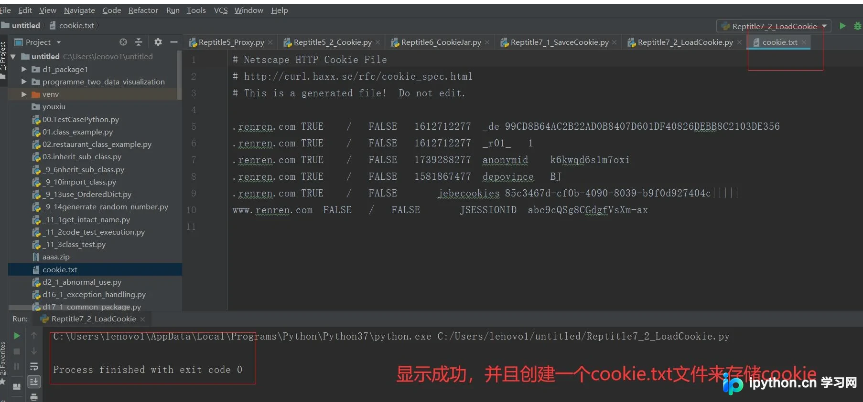This screenshot has width=863, height=402.
Task: Click the Print icon in Run panel
Action: pyautogui.click(x=34, y=397)
